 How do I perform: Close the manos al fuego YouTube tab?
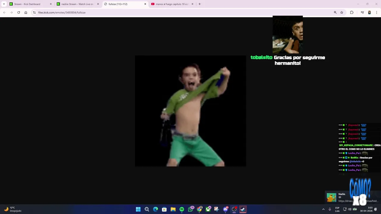click(x=192, y=4)
